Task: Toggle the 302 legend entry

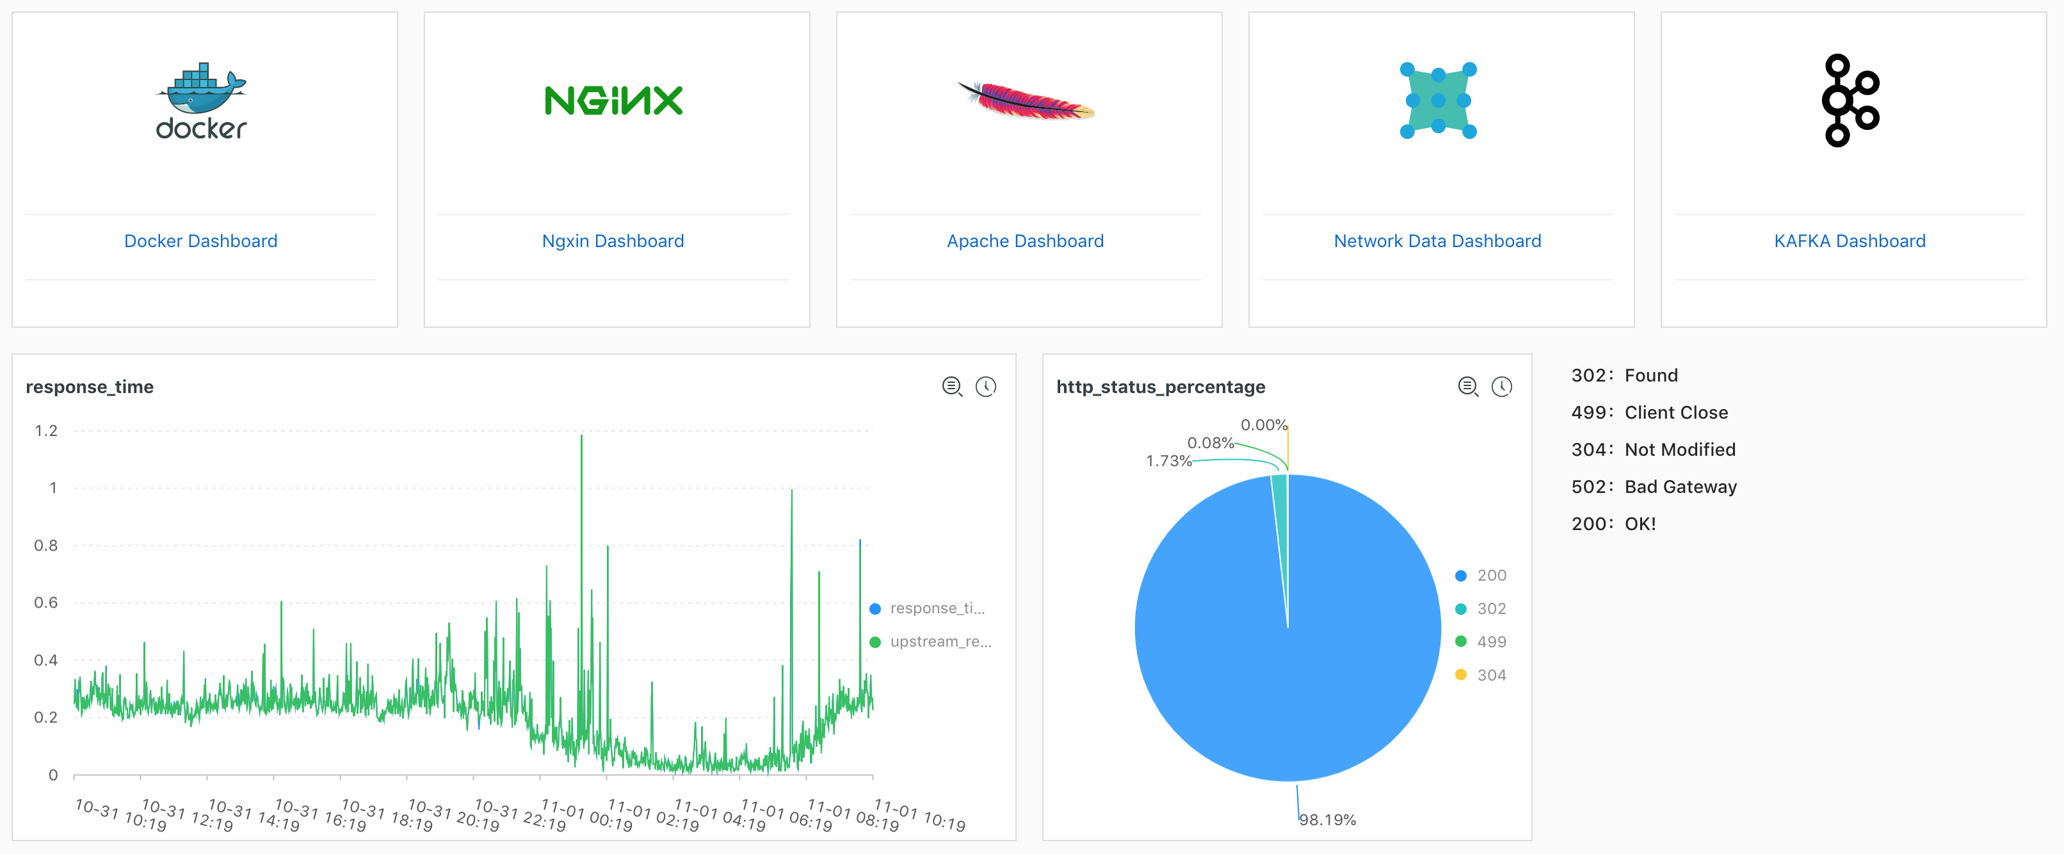Action: [1481, 609]
